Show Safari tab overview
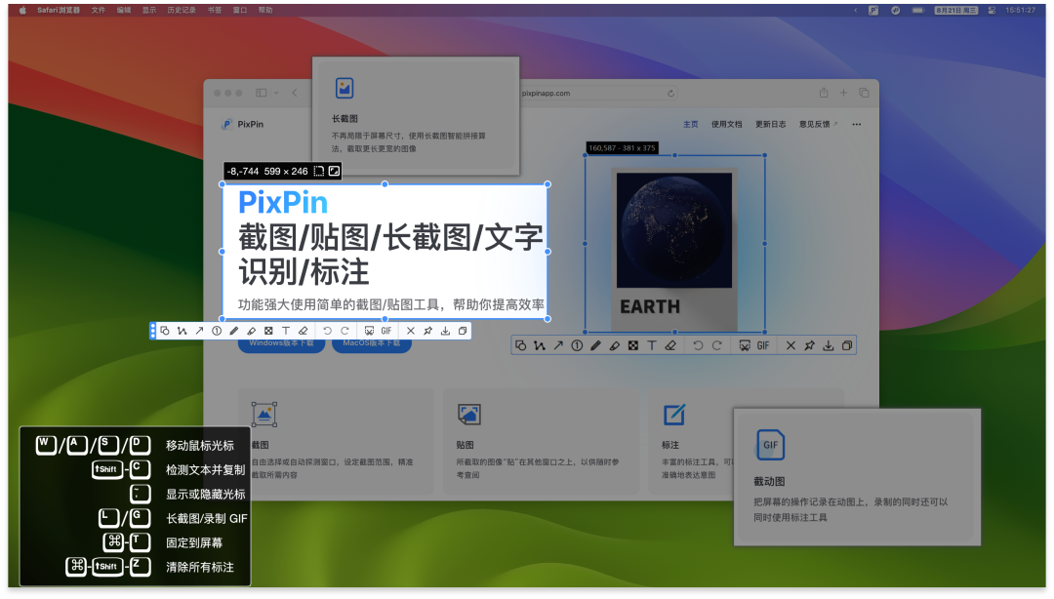The width and height of the screenshot is (1054, 599). click(x=865, y=93)
